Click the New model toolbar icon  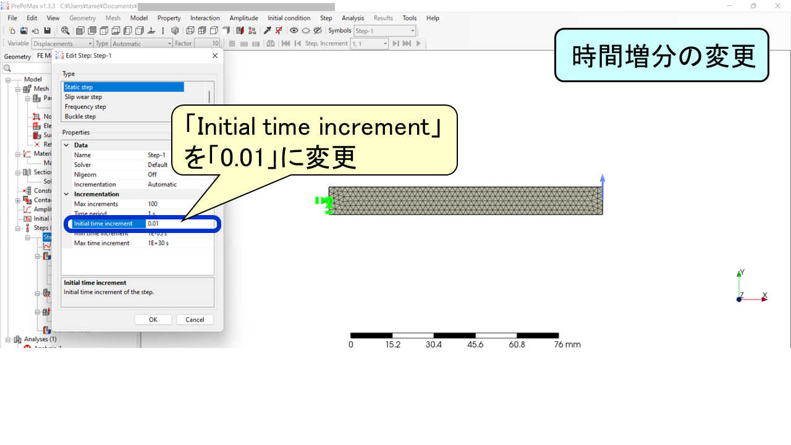[x=12, y=30]
